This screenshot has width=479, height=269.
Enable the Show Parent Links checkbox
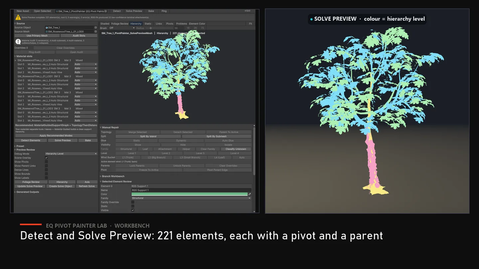[46, 166]
